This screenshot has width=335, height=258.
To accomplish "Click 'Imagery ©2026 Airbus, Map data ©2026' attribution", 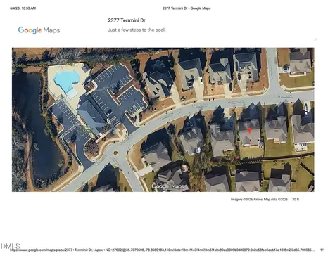I will click(x=259, y=200).
